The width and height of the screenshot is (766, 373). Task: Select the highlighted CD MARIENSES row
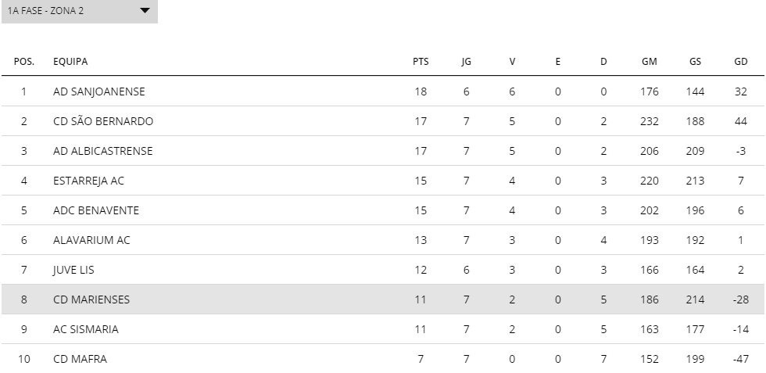click(x=382, y=299)
